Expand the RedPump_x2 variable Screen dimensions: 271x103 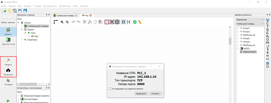238,35
